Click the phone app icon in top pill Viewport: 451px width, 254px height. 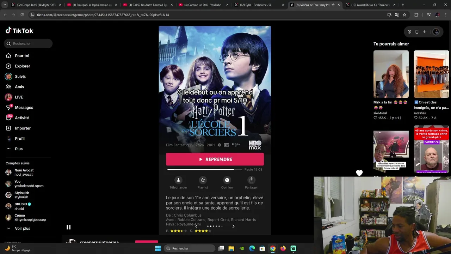417,32
